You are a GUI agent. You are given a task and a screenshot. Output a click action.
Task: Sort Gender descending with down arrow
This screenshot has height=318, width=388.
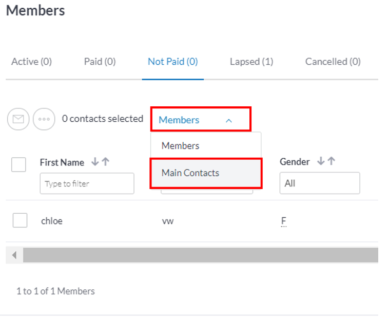coord(321,161)
